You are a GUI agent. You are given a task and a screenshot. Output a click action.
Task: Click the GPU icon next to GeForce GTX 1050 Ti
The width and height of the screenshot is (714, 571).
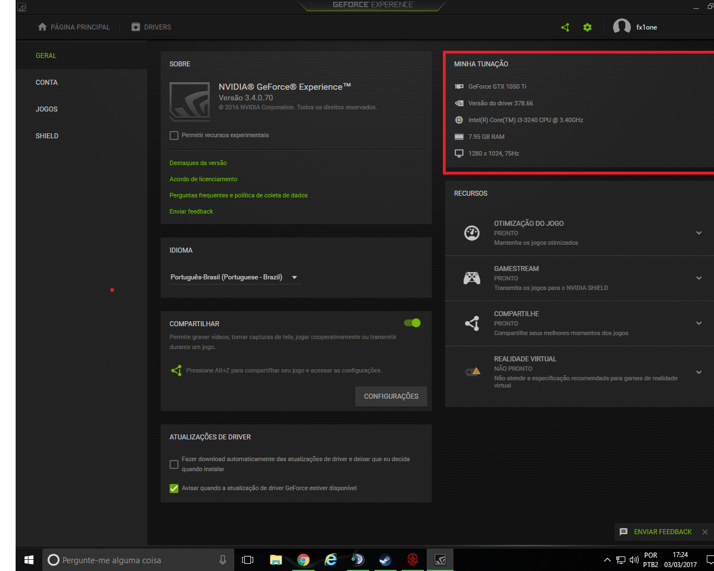pyautogui.click(x=459, y=86)
